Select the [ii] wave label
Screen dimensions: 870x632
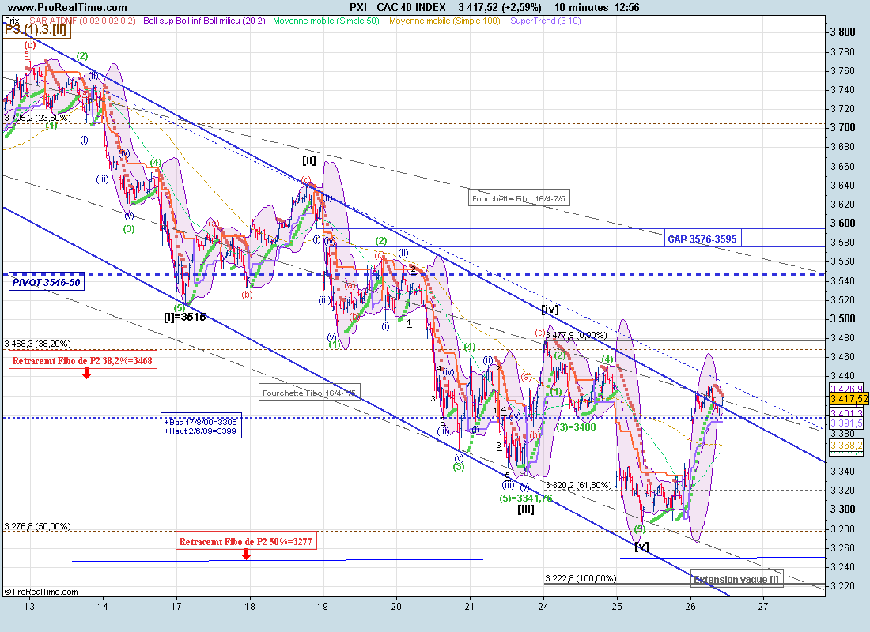[309, 160]
